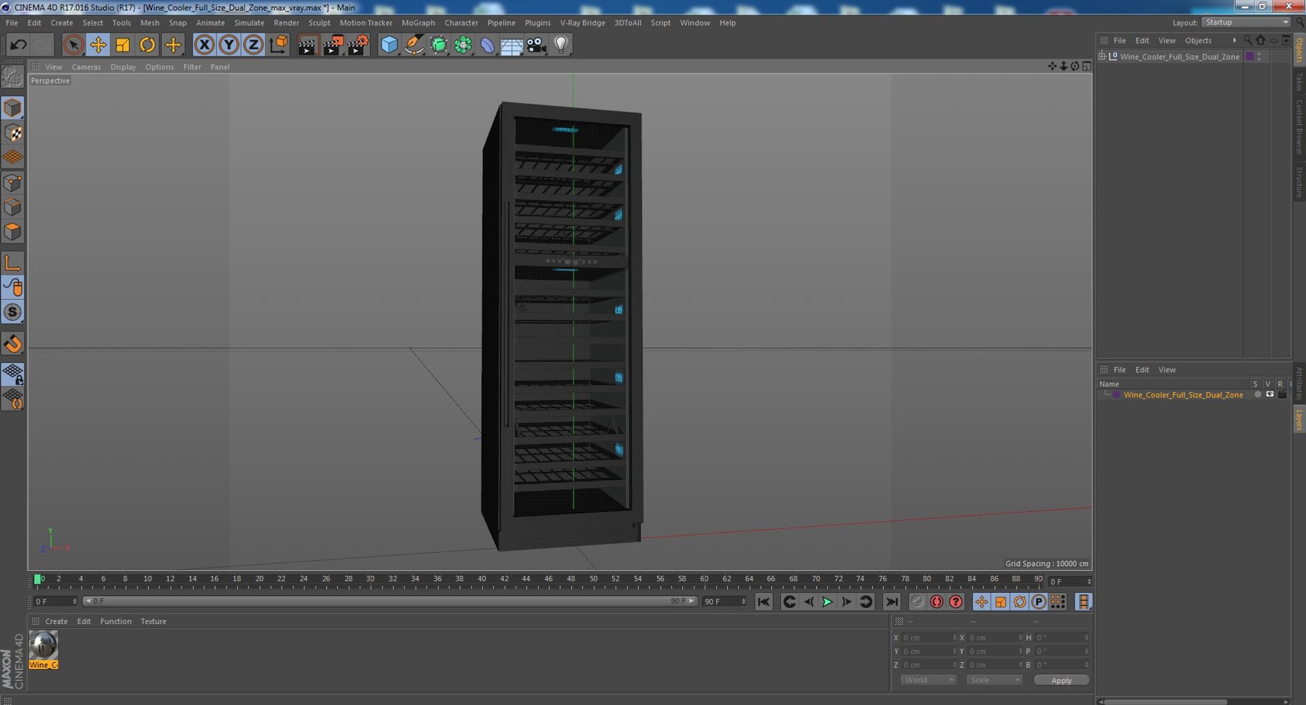Expand the Wine_Cooler_Full_Size_Dual_Zone object tree

click(x=1102, y=56)
